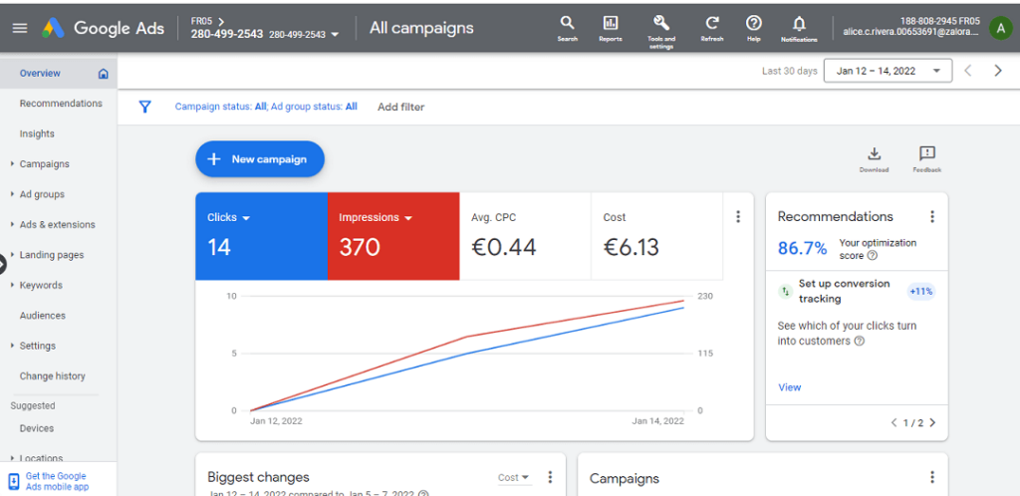Go to next recommendation page arrow
Image resolution: width=1020 pixels, height=496 pixels.
tap(932, 422)
